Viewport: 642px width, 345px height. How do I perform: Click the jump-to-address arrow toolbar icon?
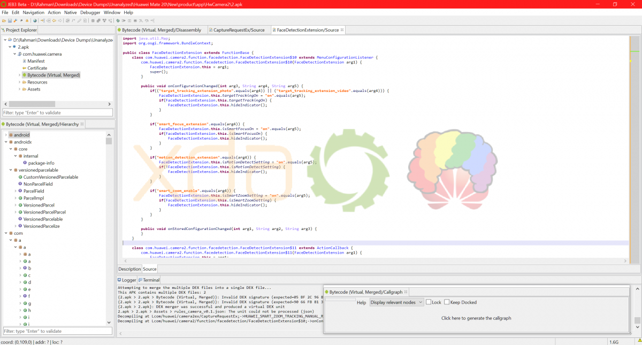pos(42,20)
